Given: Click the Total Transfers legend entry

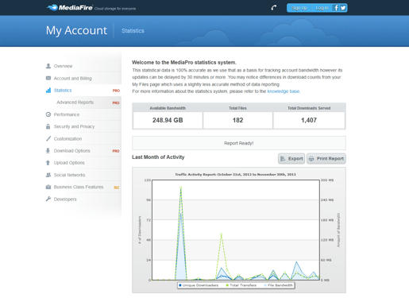Looking at the screenshot, I should click(241, 285).
